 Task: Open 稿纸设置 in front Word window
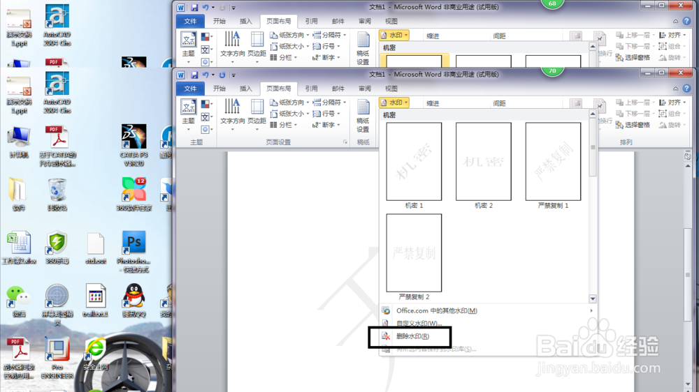point(363,116)
